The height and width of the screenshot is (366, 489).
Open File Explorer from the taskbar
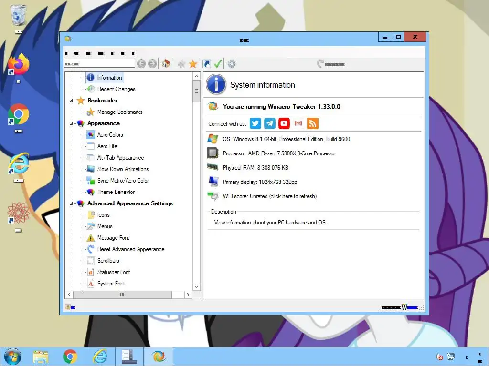pos(41,356)
